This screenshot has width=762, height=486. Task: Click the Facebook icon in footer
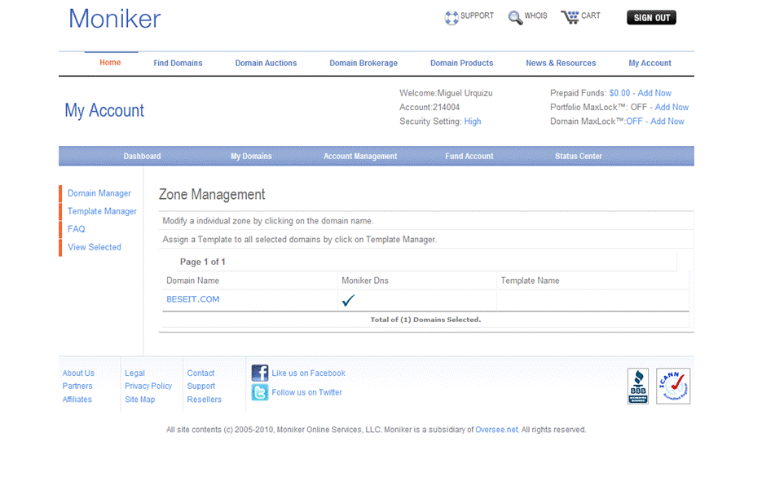260,373
